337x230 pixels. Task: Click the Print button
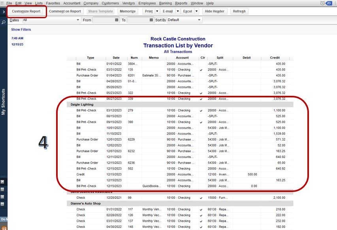tap(149, 11)
